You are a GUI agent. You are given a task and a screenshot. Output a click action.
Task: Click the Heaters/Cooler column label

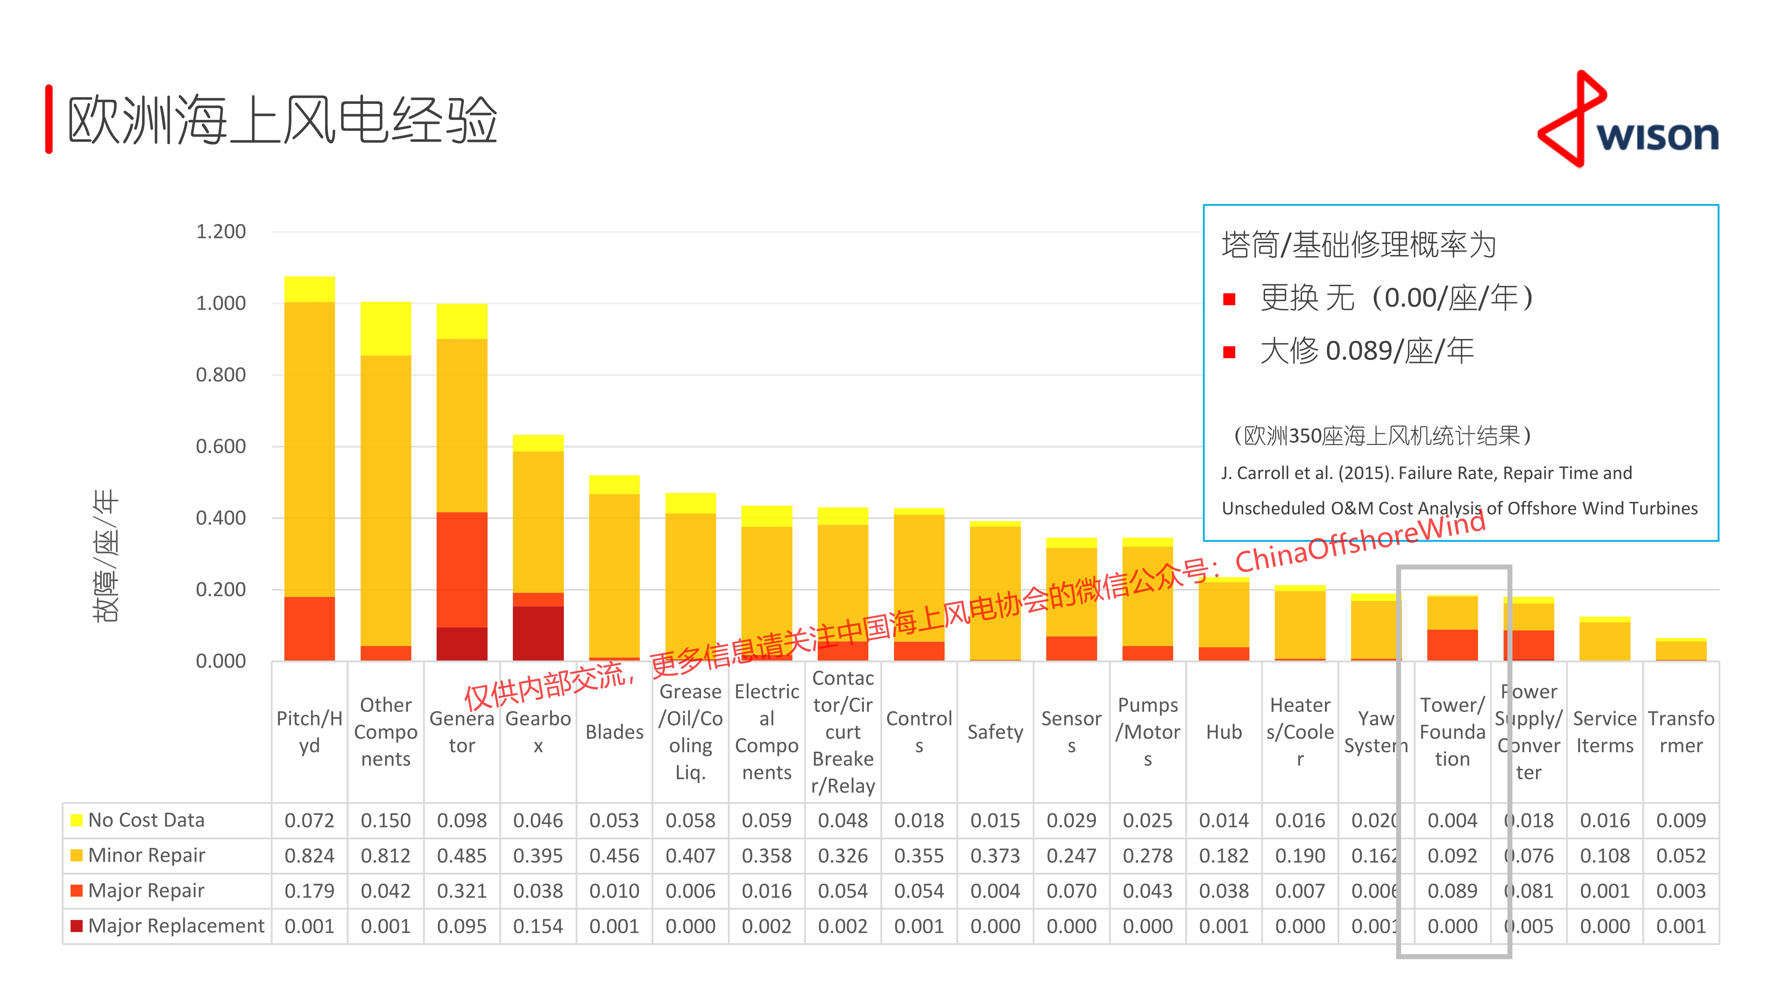(x=1300, y=732)
